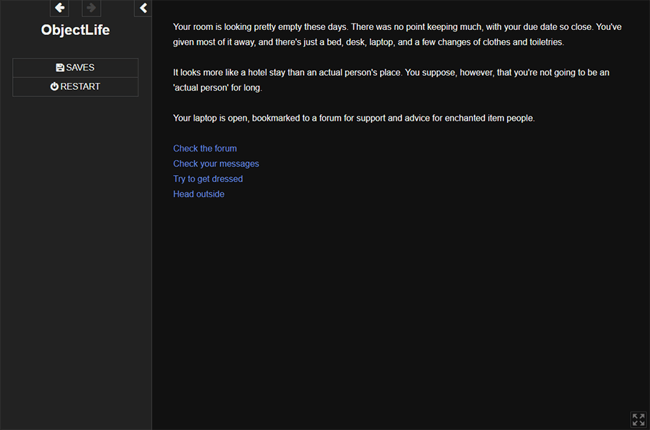Image resolution: width=650 pixels, height=430 pixels.
Task: Follow the 'Check the forum' link
Action: (205, 149)
